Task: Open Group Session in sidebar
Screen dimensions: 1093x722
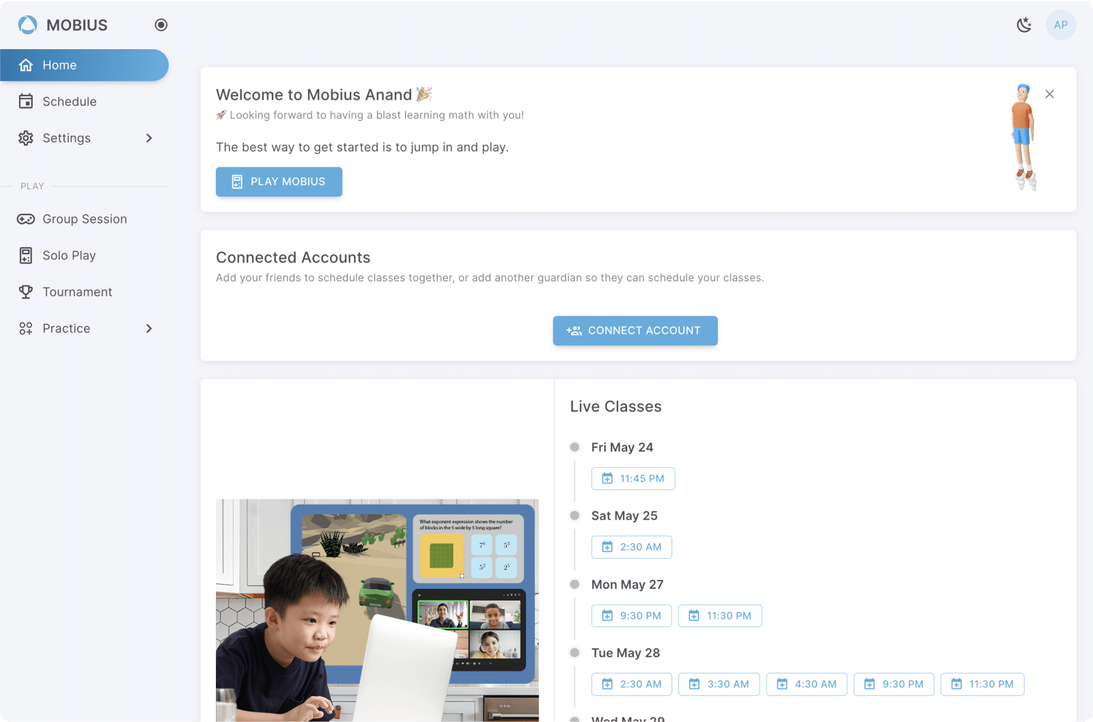Action: [x=84, y=219]
